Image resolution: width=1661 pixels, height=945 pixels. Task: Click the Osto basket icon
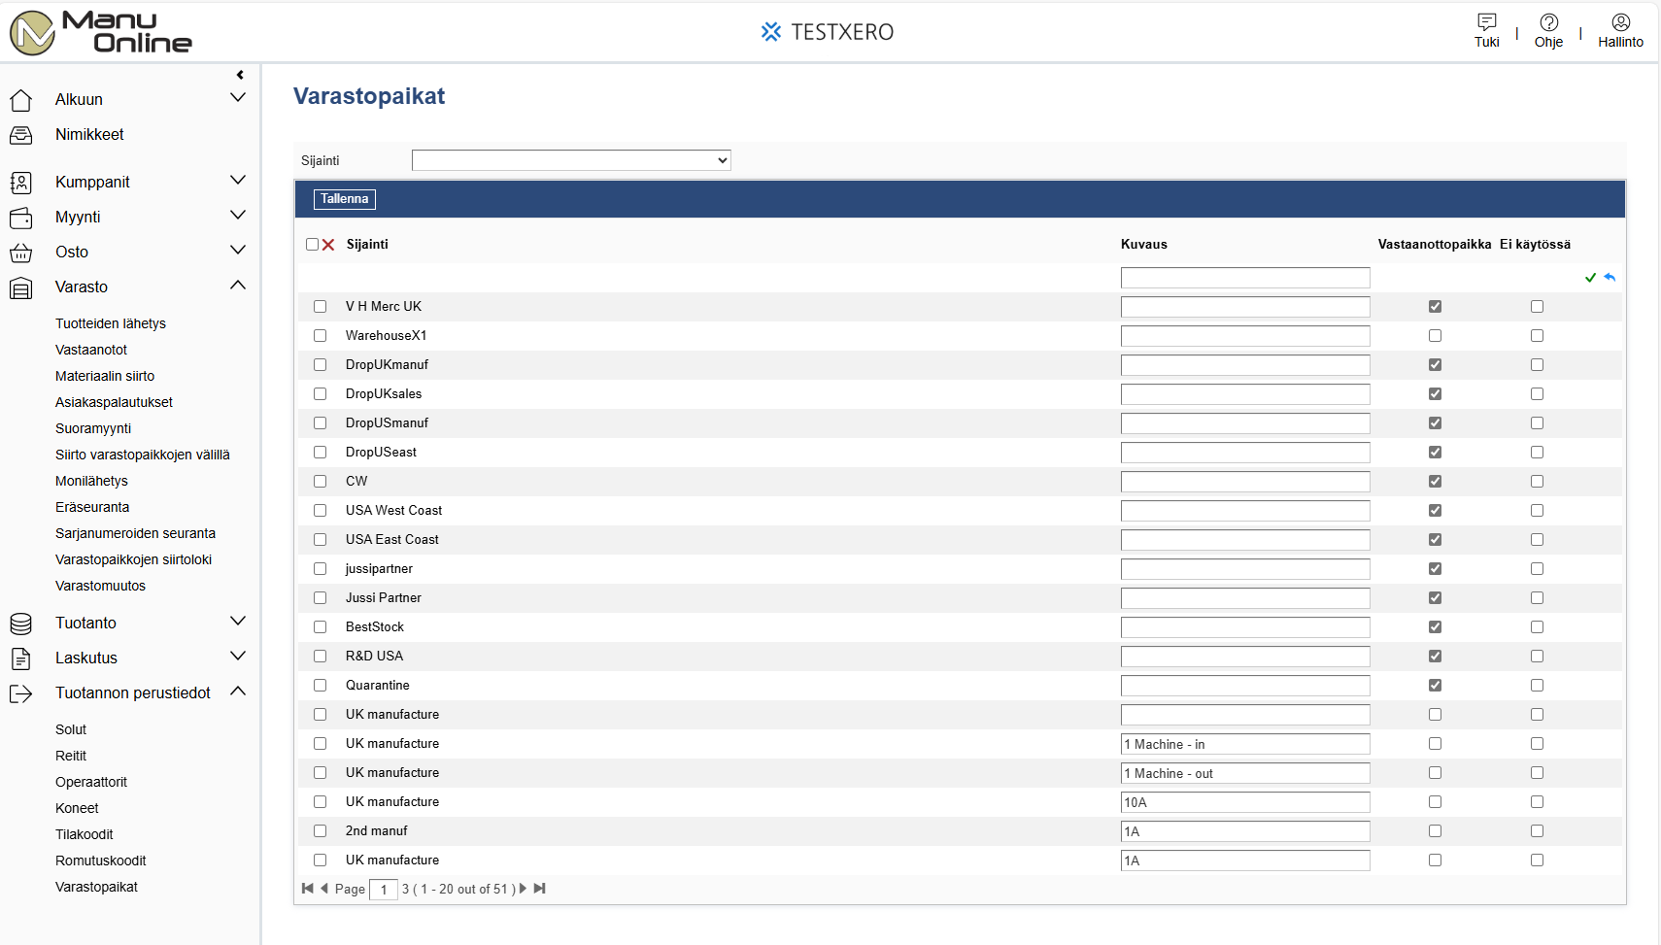coord(20,253)
